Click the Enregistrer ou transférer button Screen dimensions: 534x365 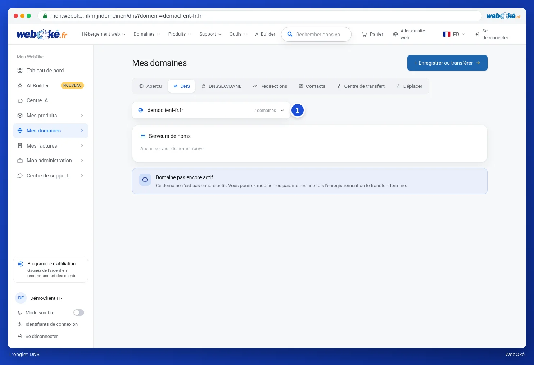coord(447,63)
